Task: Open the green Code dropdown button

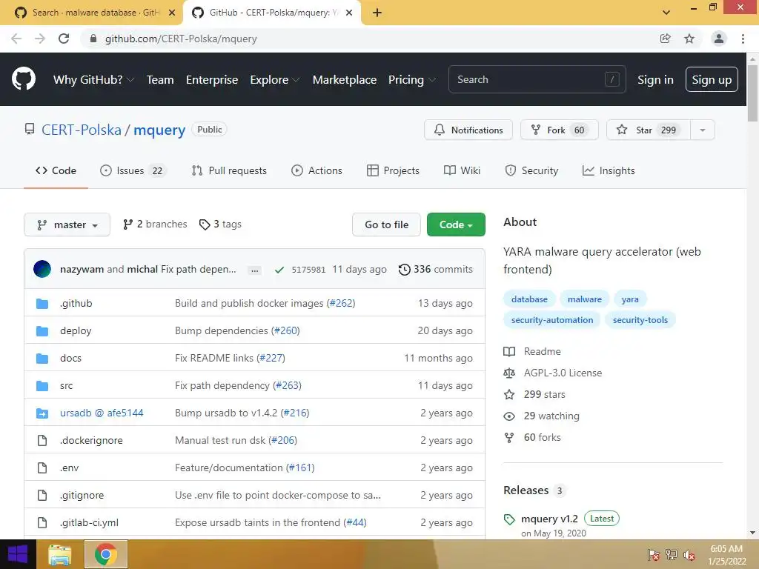Action: pyautogui.click(x=456, y=224)
